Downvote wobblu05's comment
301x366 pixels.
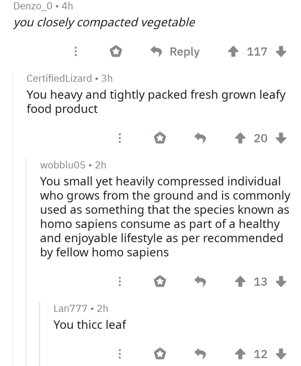[281, 282]
